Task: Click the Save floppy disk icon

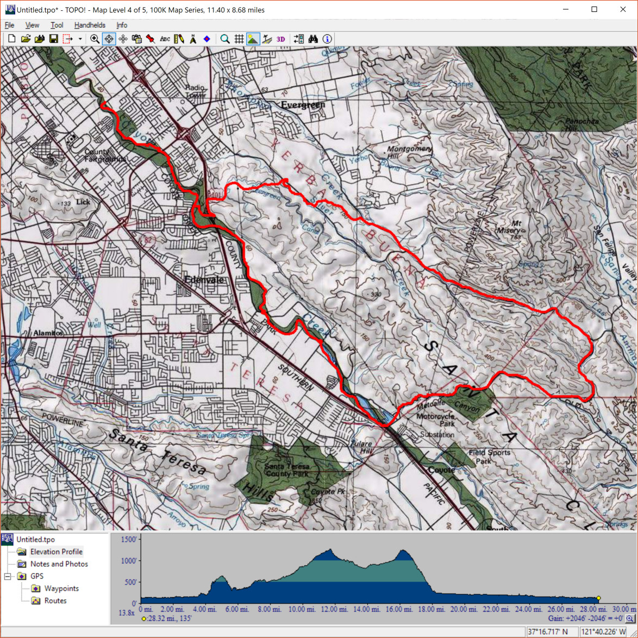Action: [x=53, y=39]
